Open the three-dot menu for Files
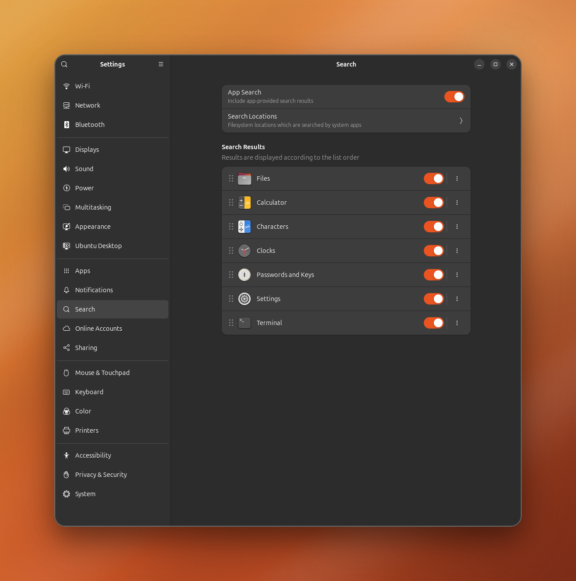The width and height of the screenshot is (576, 581). tap(457, 178)
